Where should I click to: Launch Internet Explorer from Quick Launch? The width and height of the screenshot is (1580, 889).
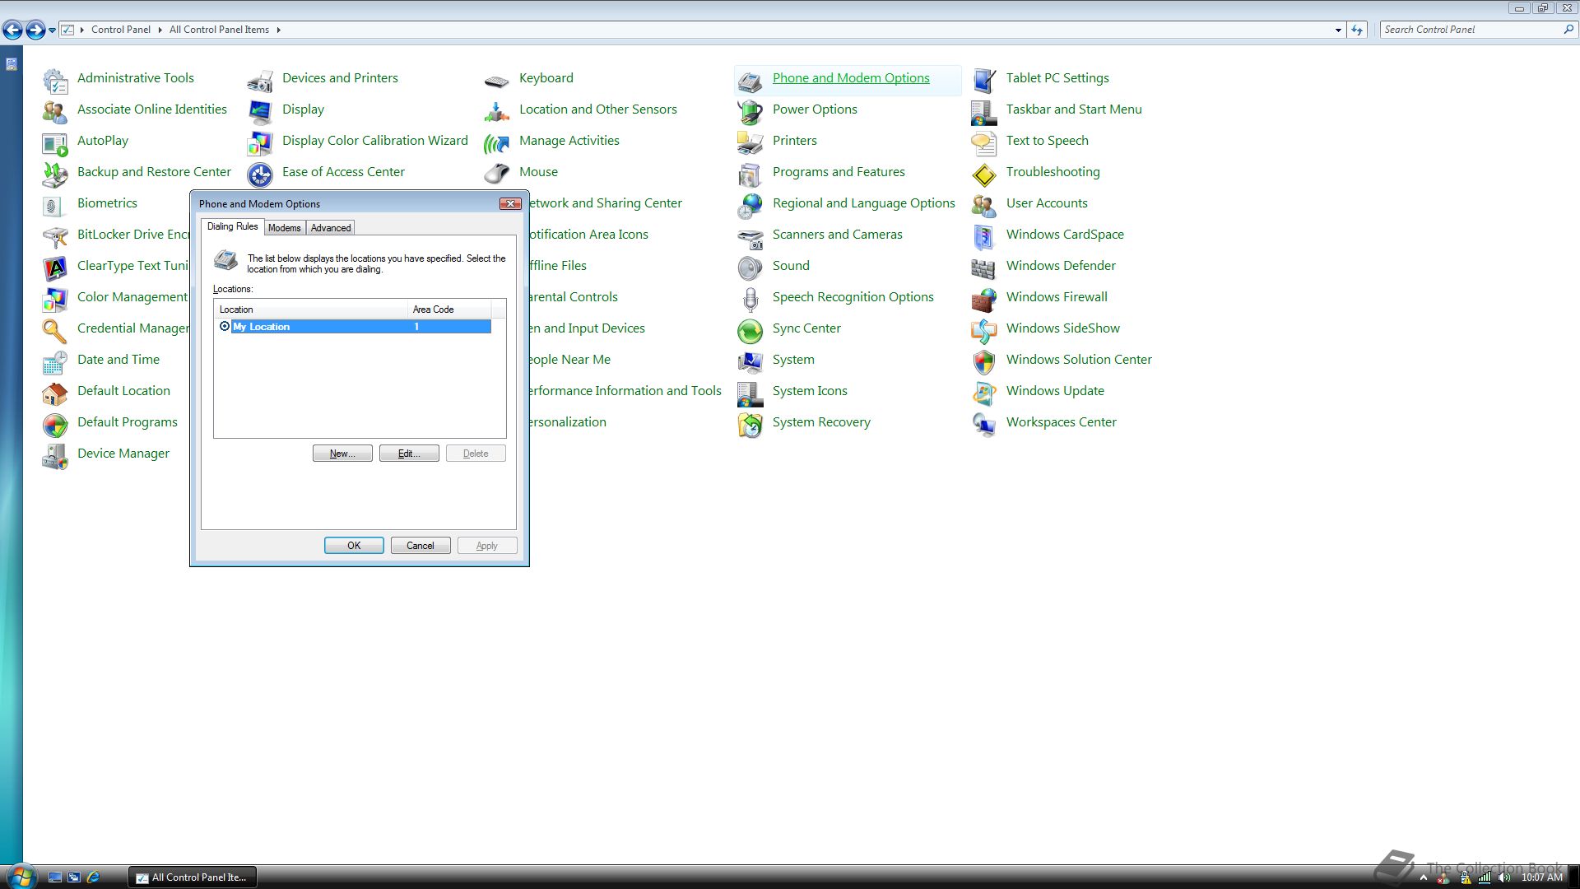point(93,877)
